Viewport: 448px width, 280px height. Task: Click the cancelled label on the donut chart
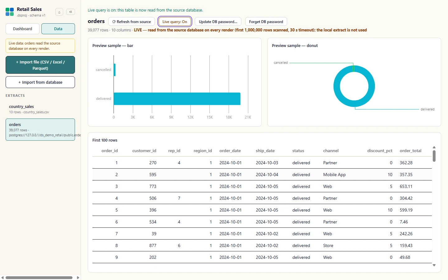281,63
